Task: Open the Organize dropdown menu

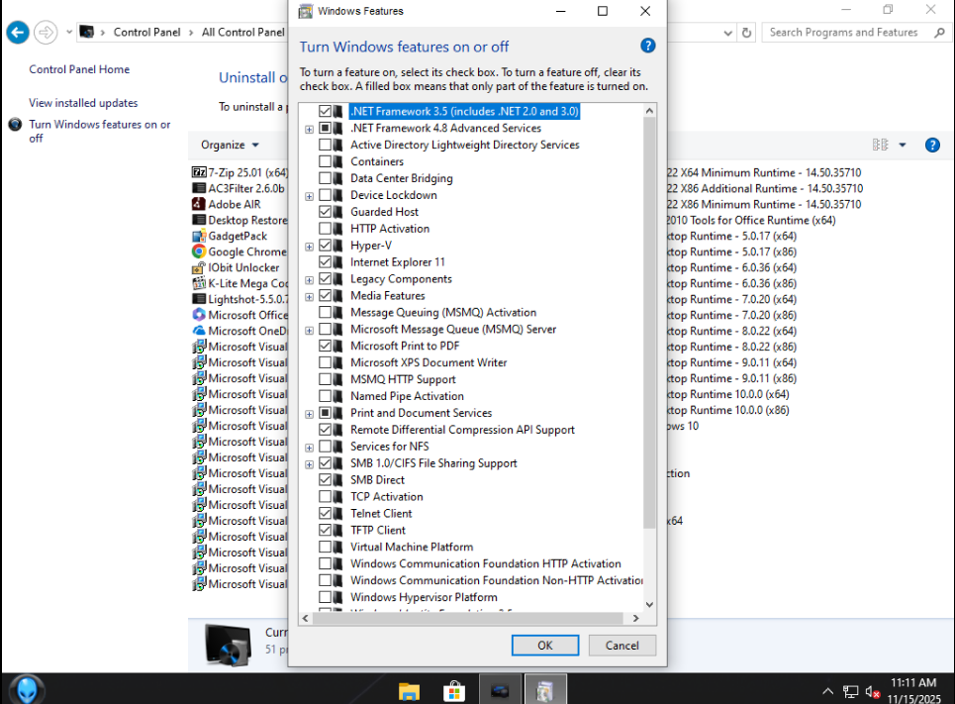Action: click(231, 146)
